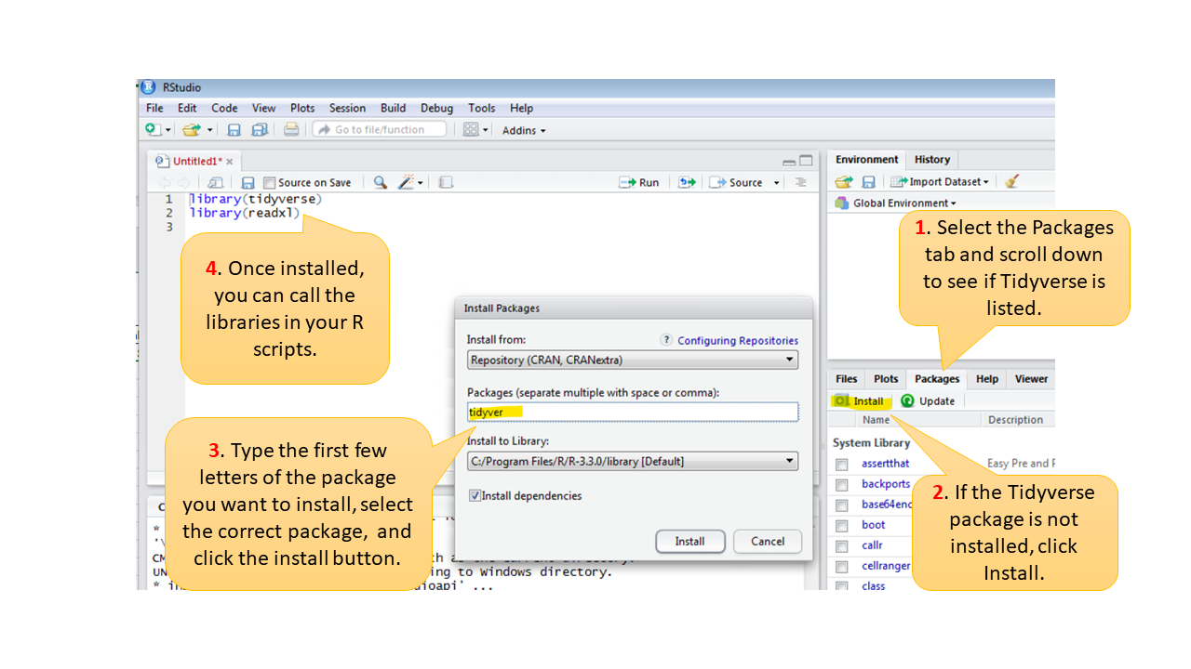Check the callr package checkbox
This screenshot has width=1191, height=669.
pos(842,546)
